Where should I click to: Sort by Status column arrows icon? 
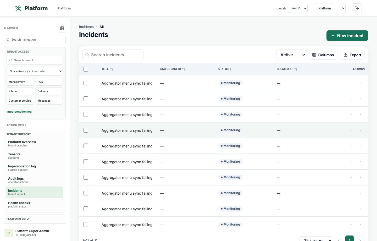point(231,69)
